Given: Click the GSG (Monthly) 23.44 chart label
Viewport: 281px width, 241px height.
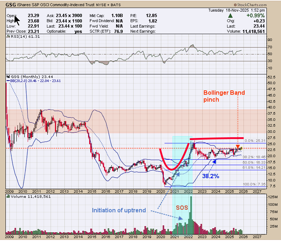Looking at the screenshot, I should coord(32,77).
